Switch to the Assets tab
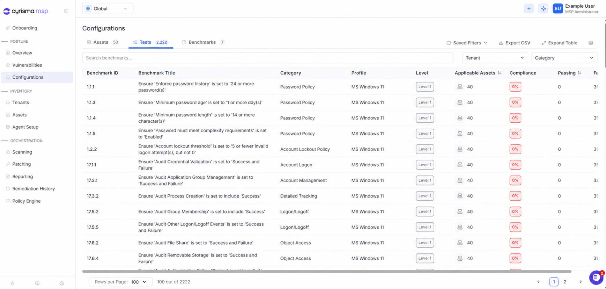 point(102,42)
